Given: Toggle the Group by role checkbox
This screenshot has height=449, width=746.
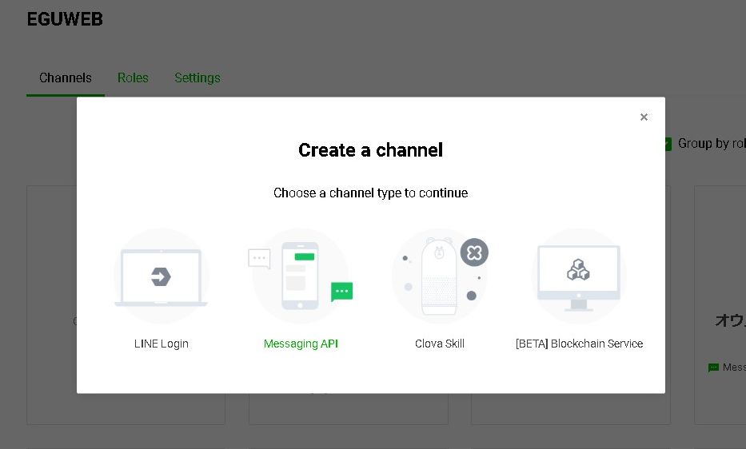Looking at the screenshot, I should coord(667,144).
